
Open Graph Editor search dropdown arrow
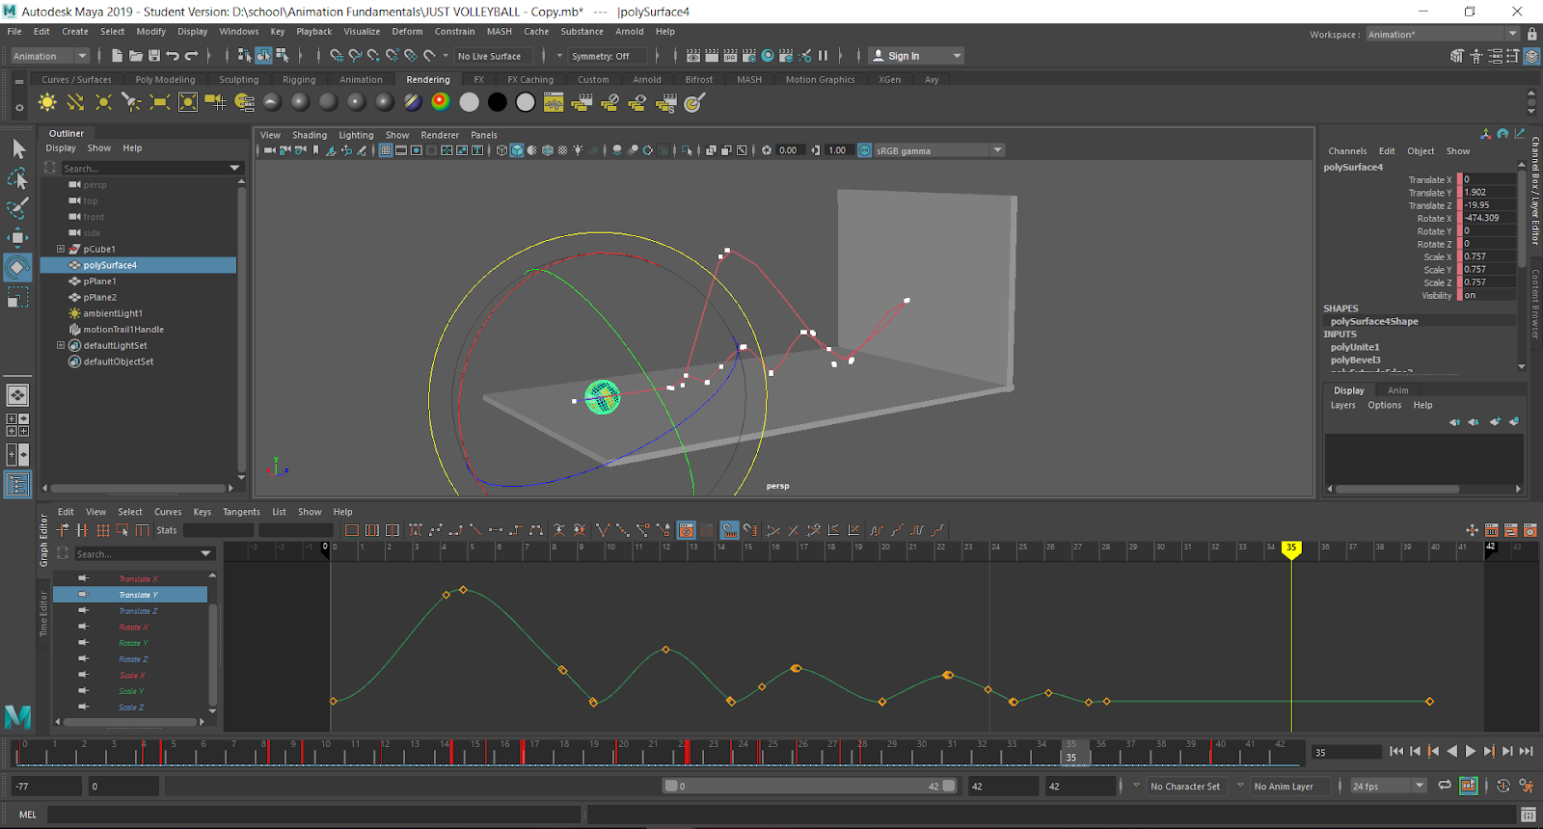205,554
